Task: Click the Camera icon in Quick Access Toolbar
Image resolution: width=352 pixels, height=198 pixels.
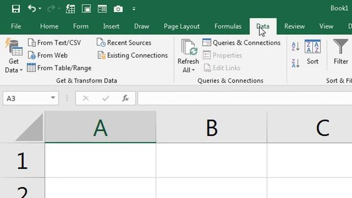Action: (118, 9)
